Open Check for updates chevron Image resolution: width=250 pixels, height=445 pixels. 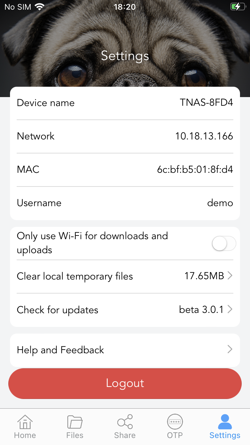pos(230,310)
